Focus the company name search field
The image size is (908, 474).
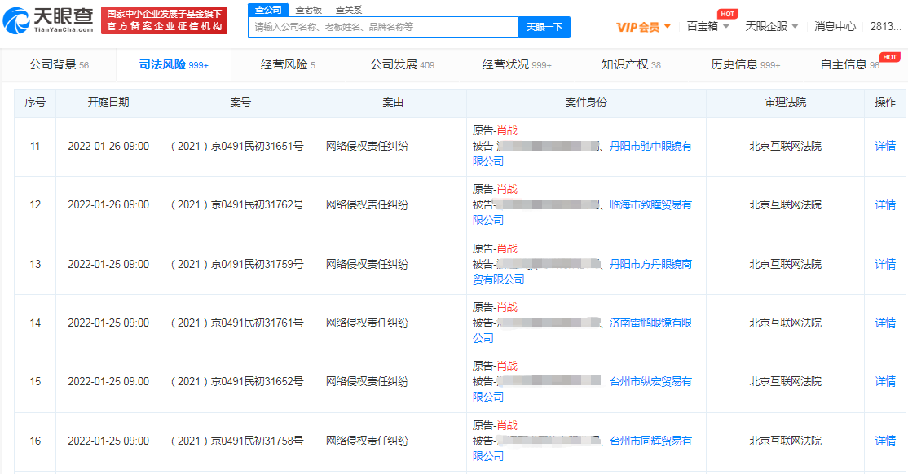point(383,27)
